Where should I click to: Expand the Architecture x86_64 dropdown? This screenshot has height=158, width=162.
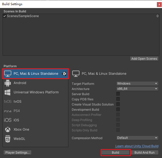tap(137, 89)
